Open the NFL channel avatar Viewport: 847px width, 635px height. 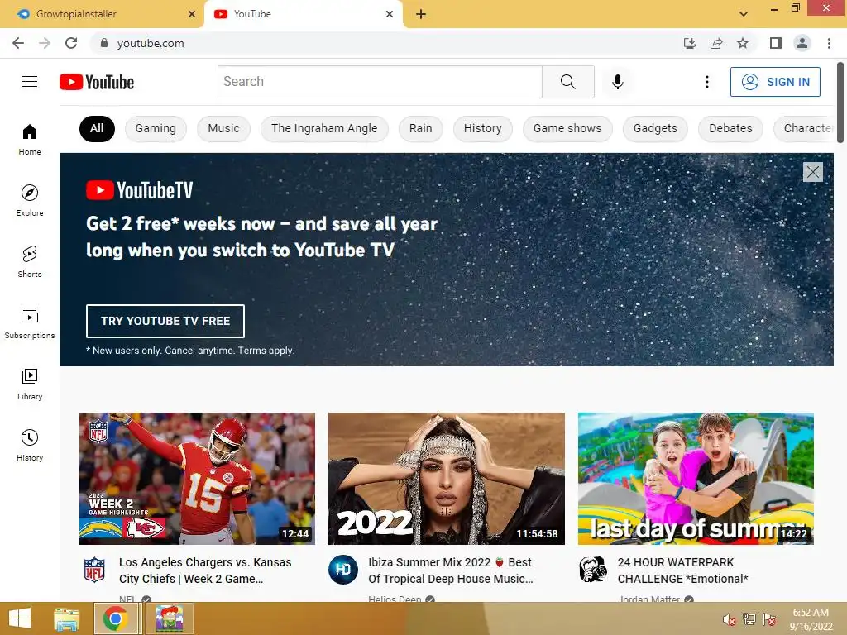pos(94,569)
